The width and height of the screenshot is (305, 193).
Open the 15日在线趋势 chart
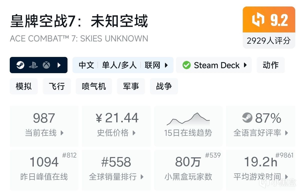point(188,126)
